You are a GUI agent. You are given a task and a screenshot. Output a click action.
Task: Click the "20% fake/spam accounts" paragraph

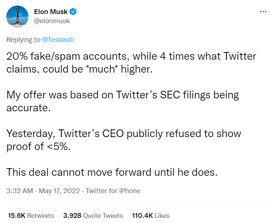point(131,63)
